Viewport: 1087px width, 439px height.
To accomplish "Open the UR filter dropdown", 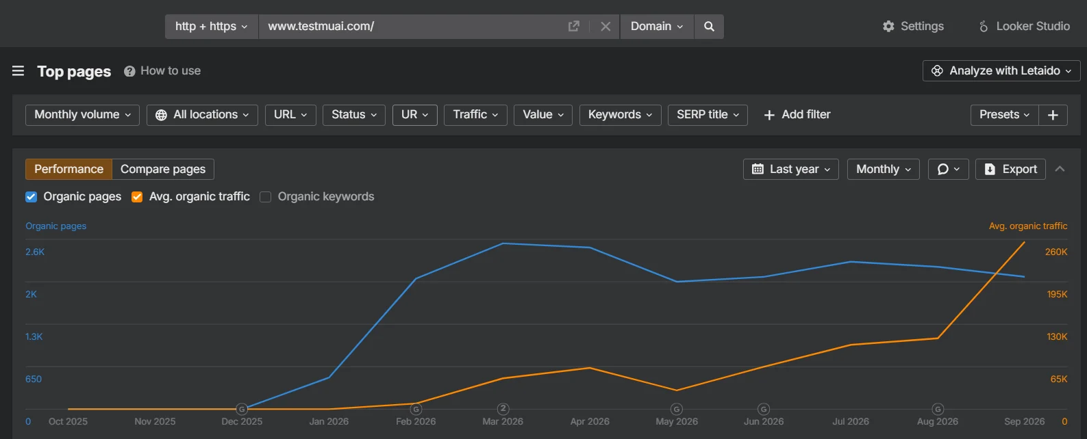I will pos(414,115).
